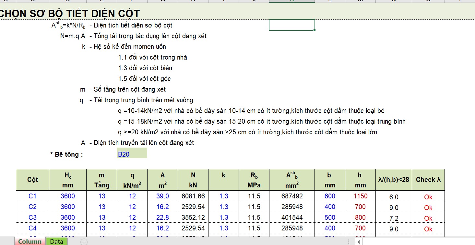This screenshot has height=245, width=475.
Task: Select the b value 500 cell
Action: point(330,217)
